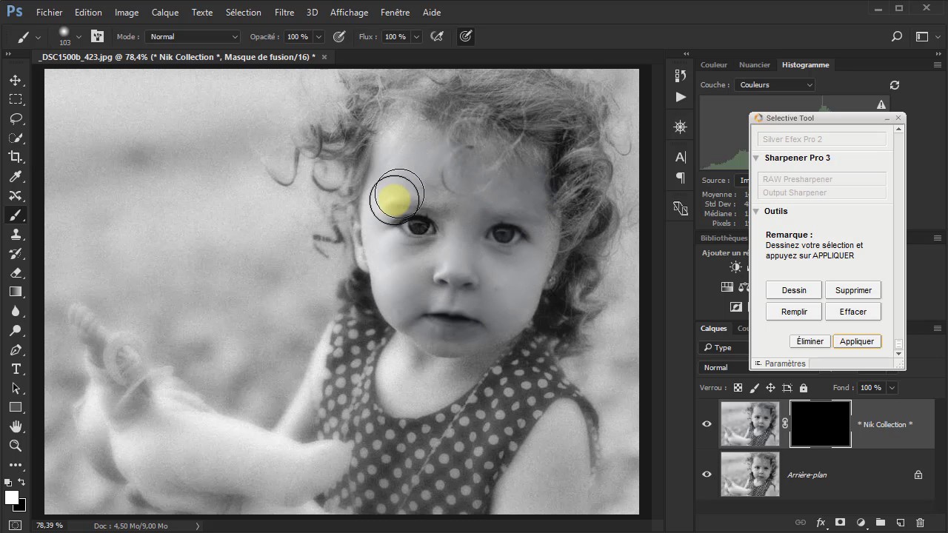Open the Filtre menu

coord(284,13)
